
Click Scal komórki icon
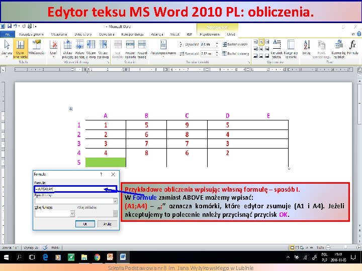(x=118, y=45)
